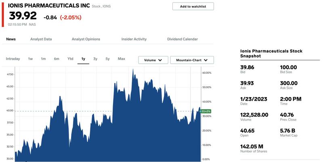
Task: Click the 0.00% percent axis label
Action: [206, 159]
